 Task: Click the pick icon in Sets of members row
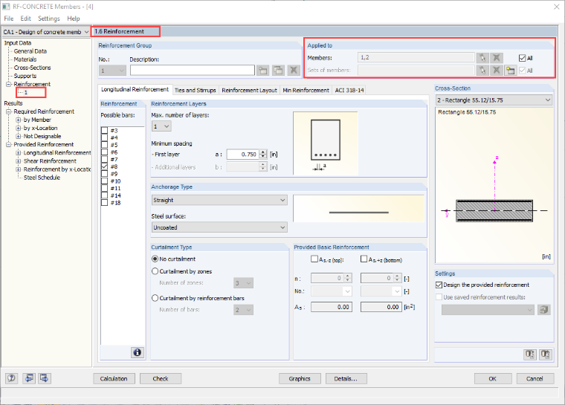tap(482, 71)
